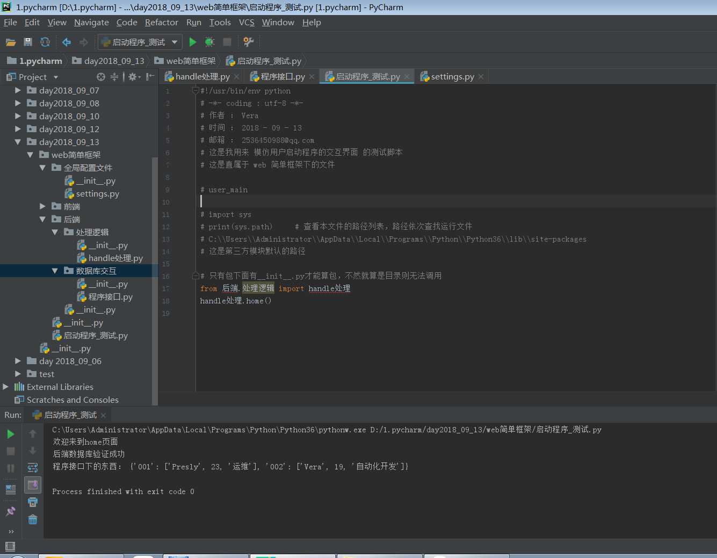Click the 启动程序_测试.py breadcrumb
This screenshot has height=558, width=717.
[x=264, y=61]
